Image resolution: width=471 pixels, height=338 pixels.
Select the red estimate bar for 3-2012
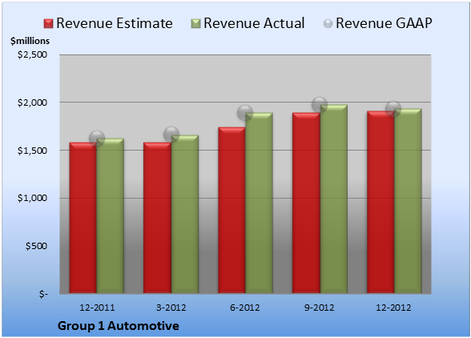tap(157, 218)
